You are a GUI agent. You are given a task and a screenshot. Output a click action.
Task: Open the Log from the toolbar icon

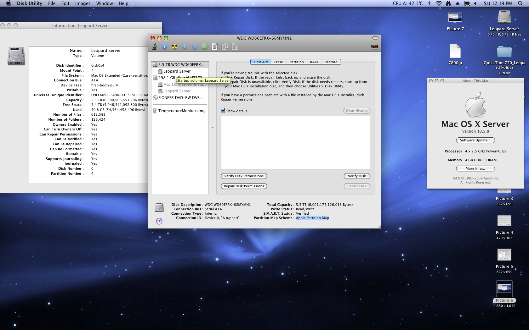coord(375,47)
